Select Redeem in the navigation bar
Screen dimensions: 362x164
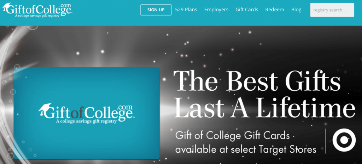(x=274, y=10)
